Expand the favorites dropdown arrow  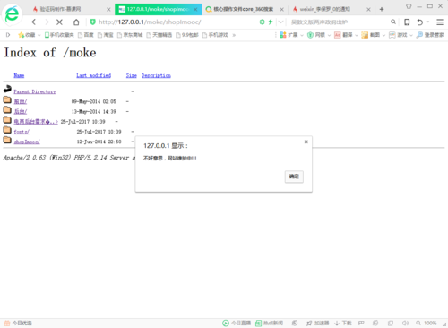click(x=39, y=35)
